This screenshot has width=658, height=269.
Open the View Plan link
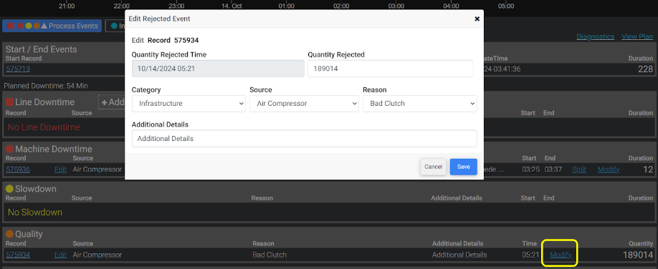click(637, 37)
